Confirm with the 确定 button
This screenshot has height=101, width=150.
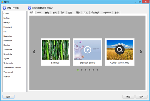pyautogui.click(x=128, y=97)
